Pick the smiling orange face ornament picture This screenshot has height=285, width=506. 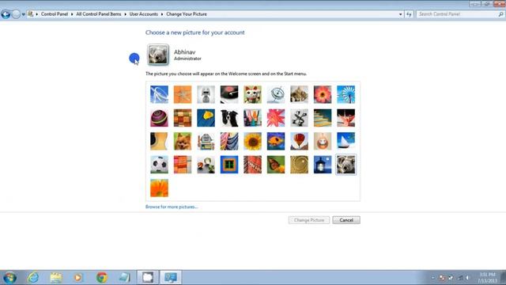coord(323,141)
